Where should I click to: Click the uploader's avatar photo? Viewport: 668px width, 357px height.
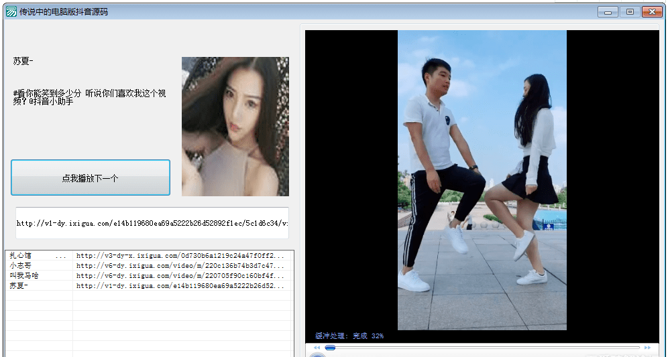235,127
